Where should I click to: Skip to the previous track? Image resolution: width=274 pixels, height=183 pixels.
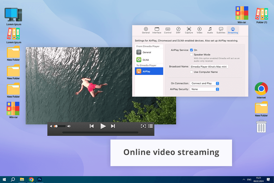[92, 126]
